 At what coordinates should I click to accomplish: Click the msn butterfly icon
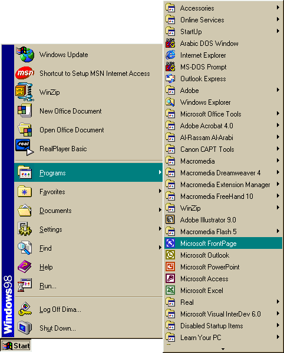(25, 73)
